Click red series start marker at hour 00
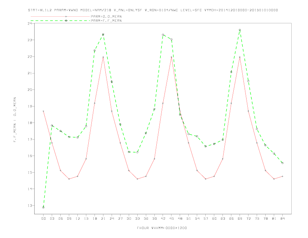The image size is (308, 238). point(44,111)
